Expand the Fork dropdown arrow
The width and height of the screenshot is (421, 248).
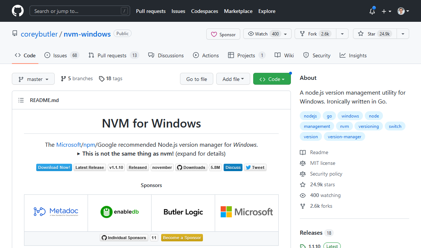(342, 34)
